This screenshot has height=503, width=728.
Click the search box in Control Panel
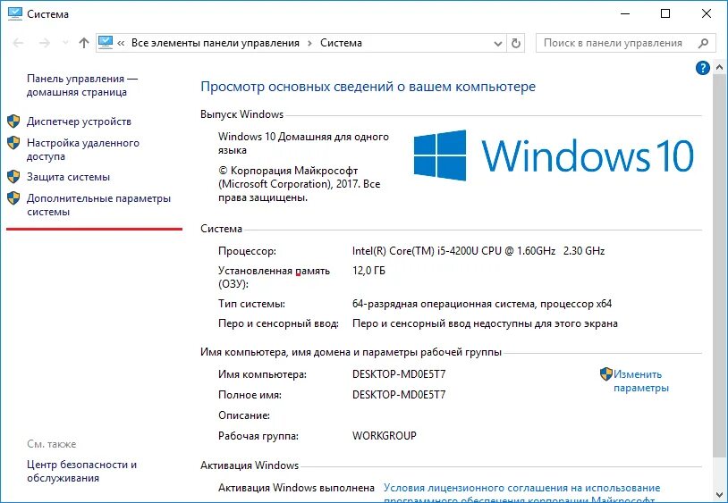[x=624, y=43]
